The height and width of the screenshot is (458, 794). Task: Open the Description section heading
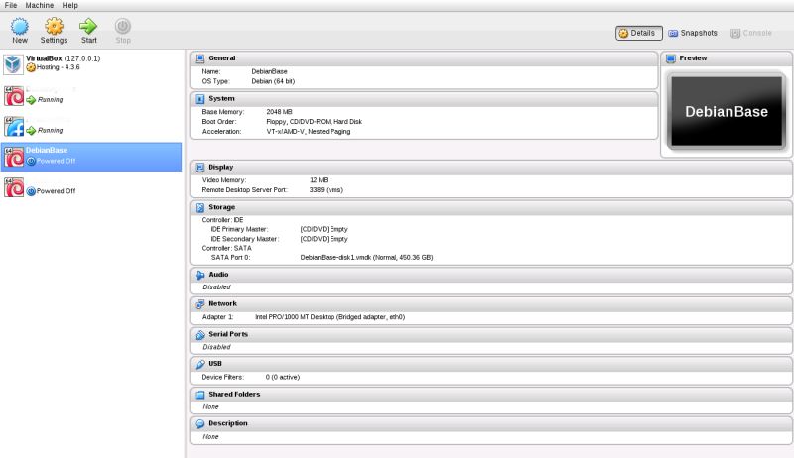coord(228,423)
